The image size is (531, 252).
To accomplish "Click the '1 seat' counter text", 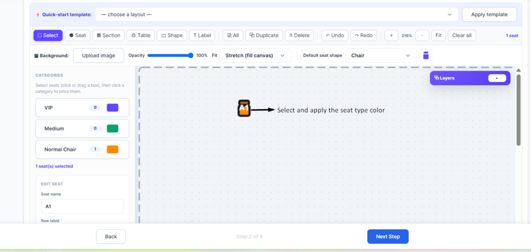I will [x=512, y=36].
